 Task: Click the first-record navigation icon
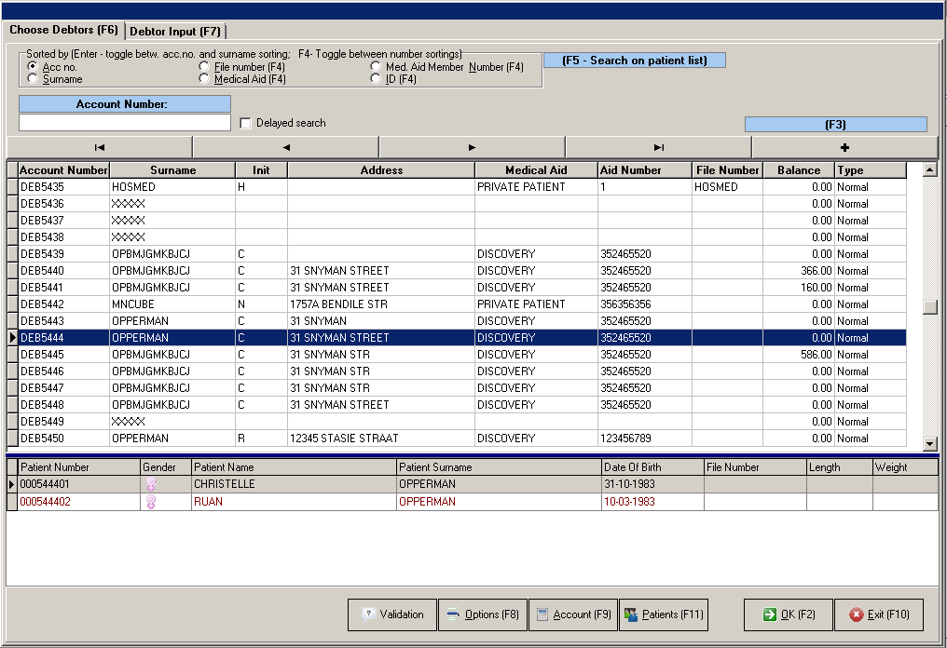98,146
